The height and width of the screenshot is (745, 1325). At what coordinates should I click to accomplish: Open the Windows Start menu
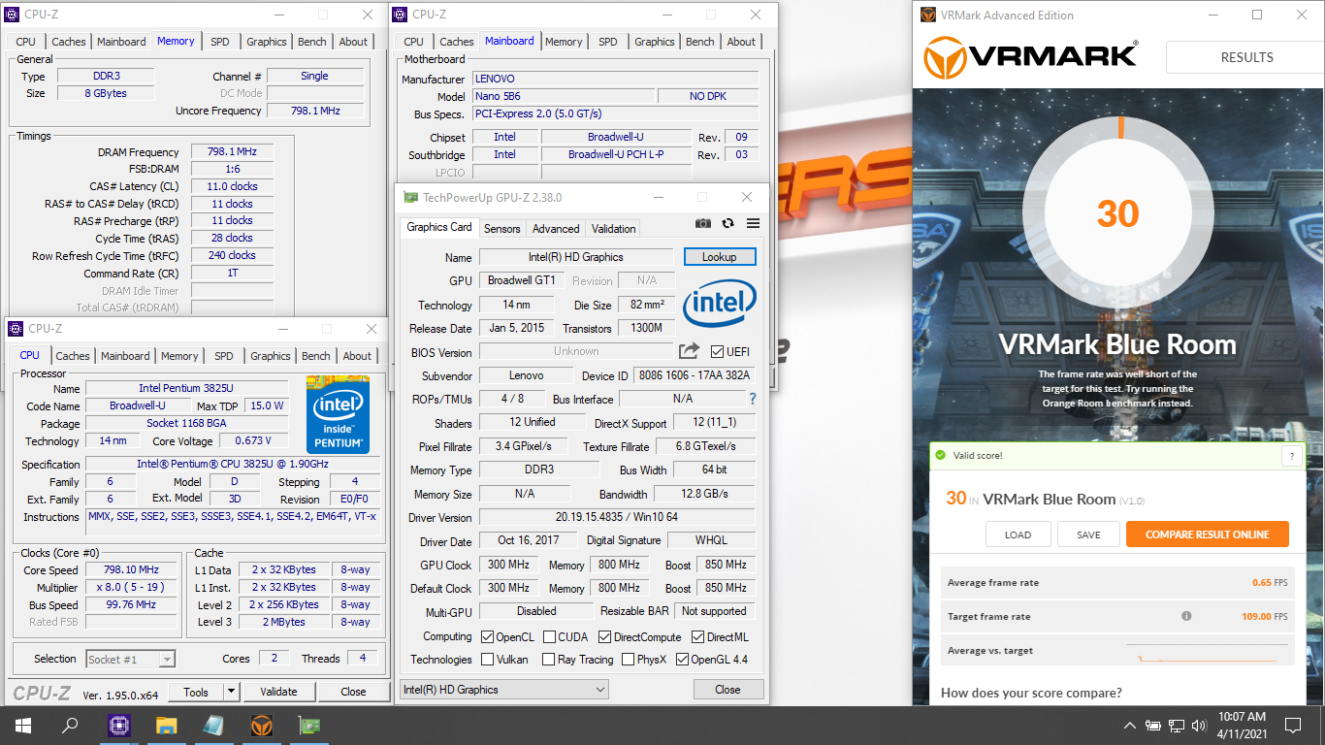point(22,725)
